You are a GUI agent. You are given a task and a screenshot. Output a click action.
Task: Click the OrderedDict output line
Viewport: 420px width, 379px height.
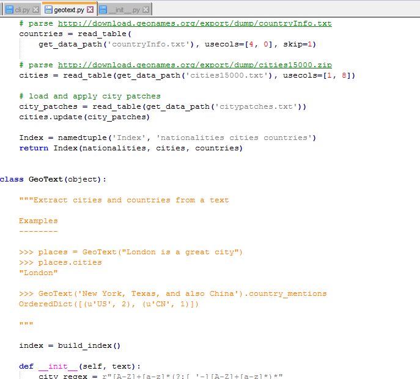pyautogui.click(x=109, y=304)
